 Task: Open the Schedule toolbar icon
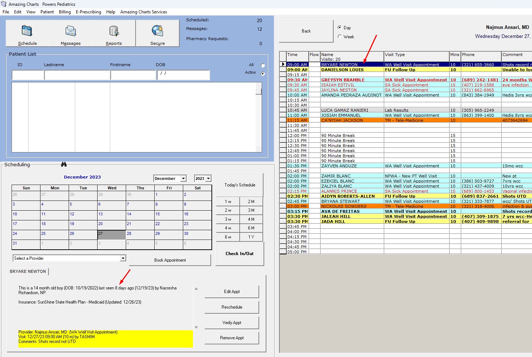[27, 31]
